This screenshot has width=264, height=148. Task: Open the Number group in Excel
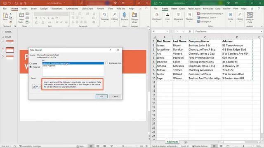tap(190, 17)
